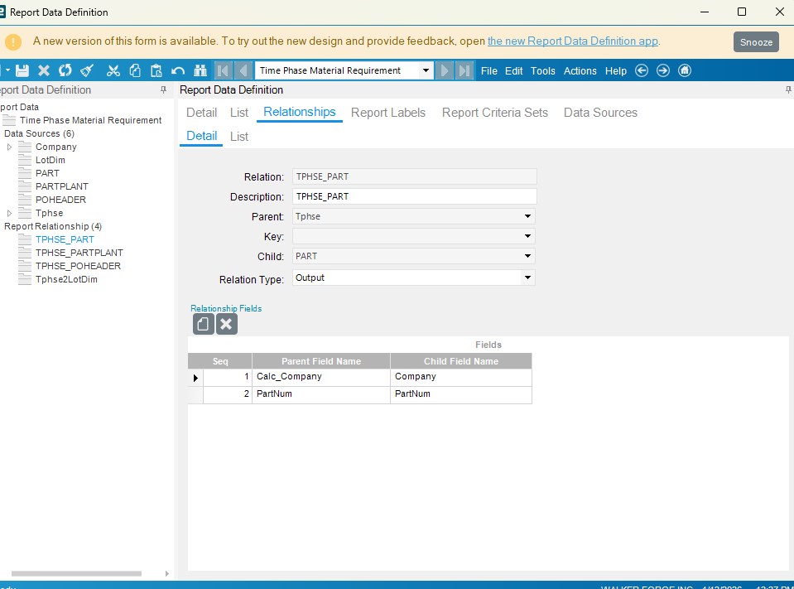This screenshot has width=794, height=589.
Task: Click the Refresh icon in the toolbar
Action: tap(65, 71)
